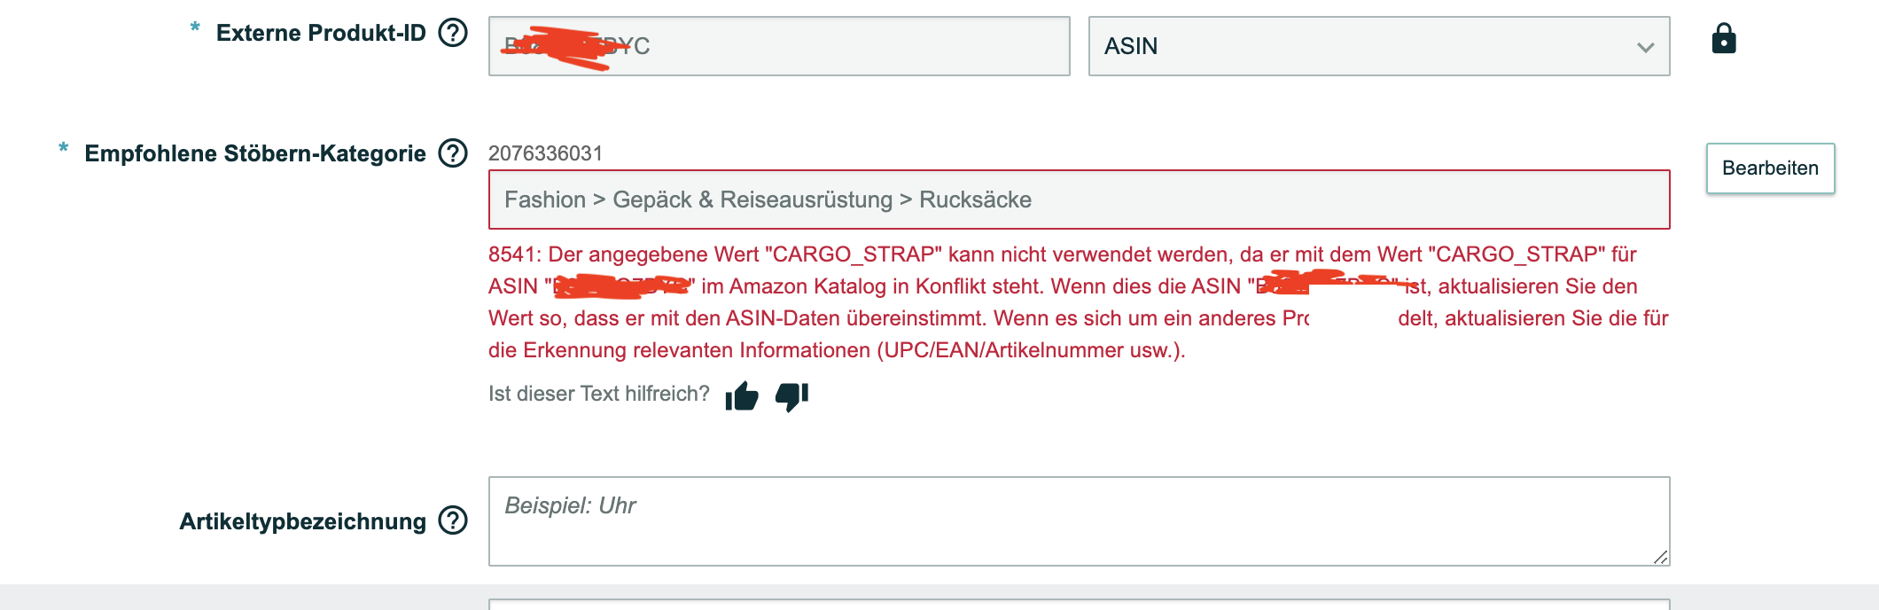Open the ASIN product ID type dropdown
Screen dimensions: 1879x610
(x=1378, y=46)
